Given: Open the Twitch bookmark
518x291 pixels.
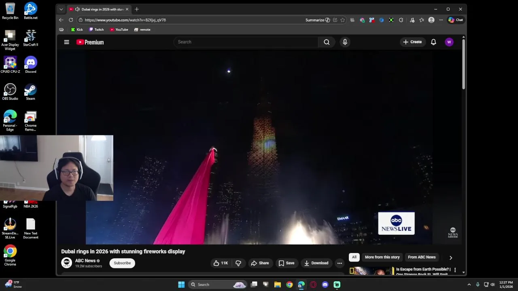Looking at the screenshot, I should point(96,30).
